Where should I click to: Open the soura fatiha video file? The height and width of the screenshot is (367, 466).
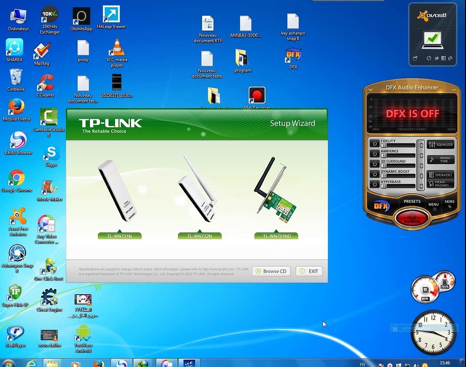tap(49, 339)
